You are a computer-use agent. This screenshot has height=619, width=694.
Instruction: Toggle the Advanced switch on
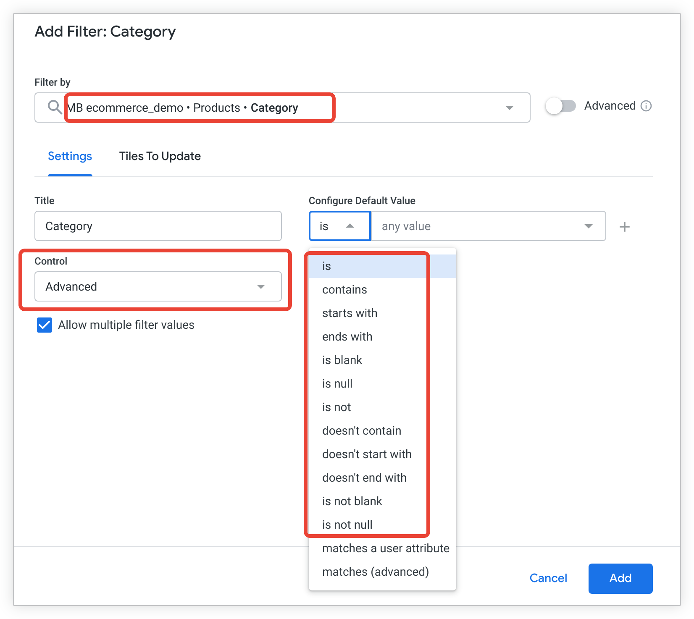point(561,106)
